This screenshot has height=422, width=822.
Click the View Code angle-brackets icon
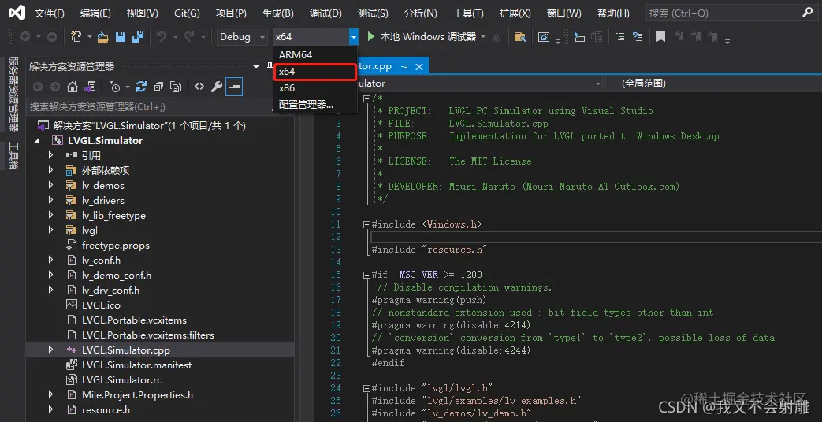point(199,87)
